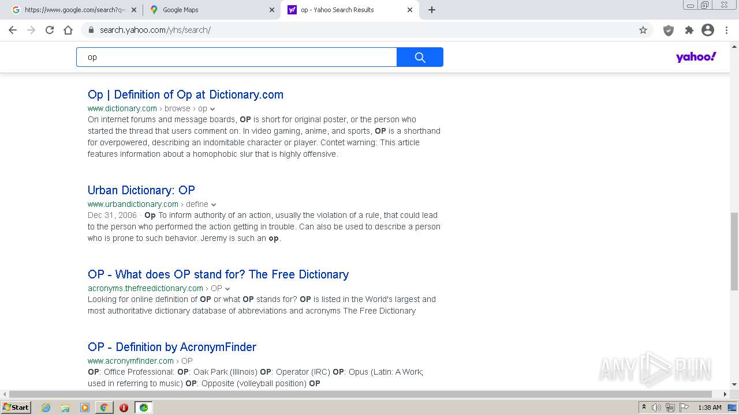This screenshot has width=739, height=415.
Task: Close the Google Maps tab
Action: (272, 10)
